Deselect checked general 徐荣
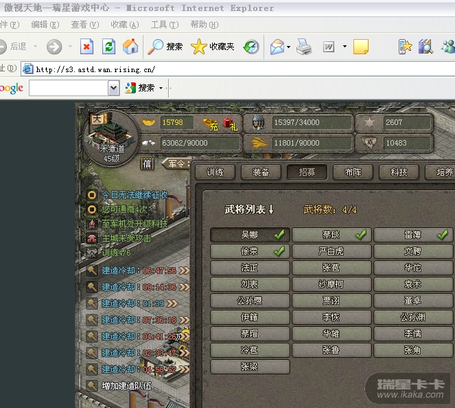This screenshot has height=408, width=455. (x=250, y=251)
